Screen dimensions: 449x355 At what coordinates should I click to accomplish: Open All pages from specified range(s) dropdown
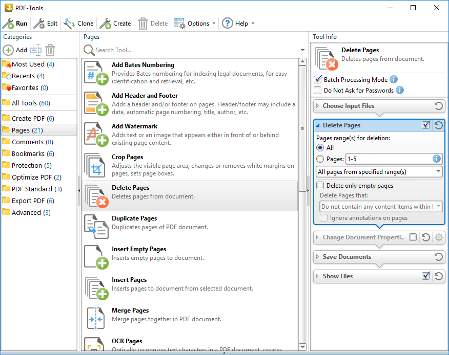(379, 172)
